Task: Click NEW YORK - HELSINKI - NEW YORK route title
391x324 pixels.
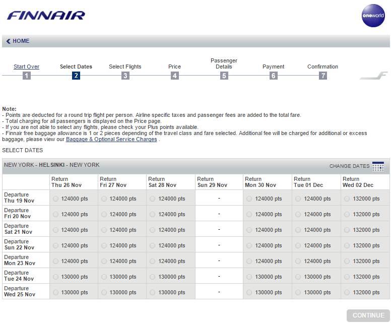Action: point(52,165)
